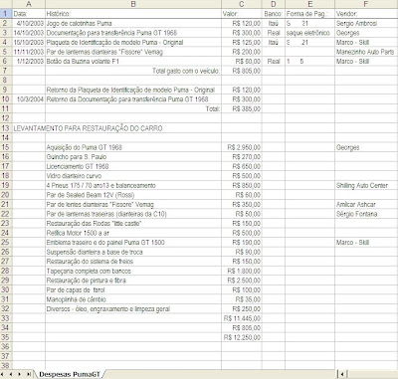
Task: Select column B header
Action: pyautogui.click(x=133, y=4)
